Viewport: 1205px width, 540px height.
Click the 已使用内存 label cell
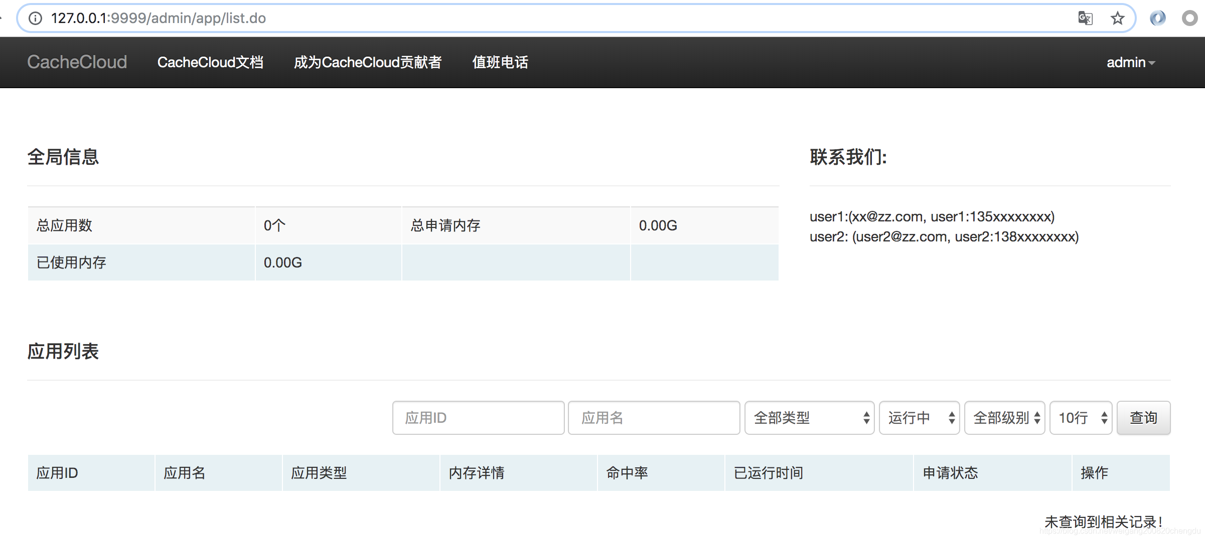[x=141, y=262]
